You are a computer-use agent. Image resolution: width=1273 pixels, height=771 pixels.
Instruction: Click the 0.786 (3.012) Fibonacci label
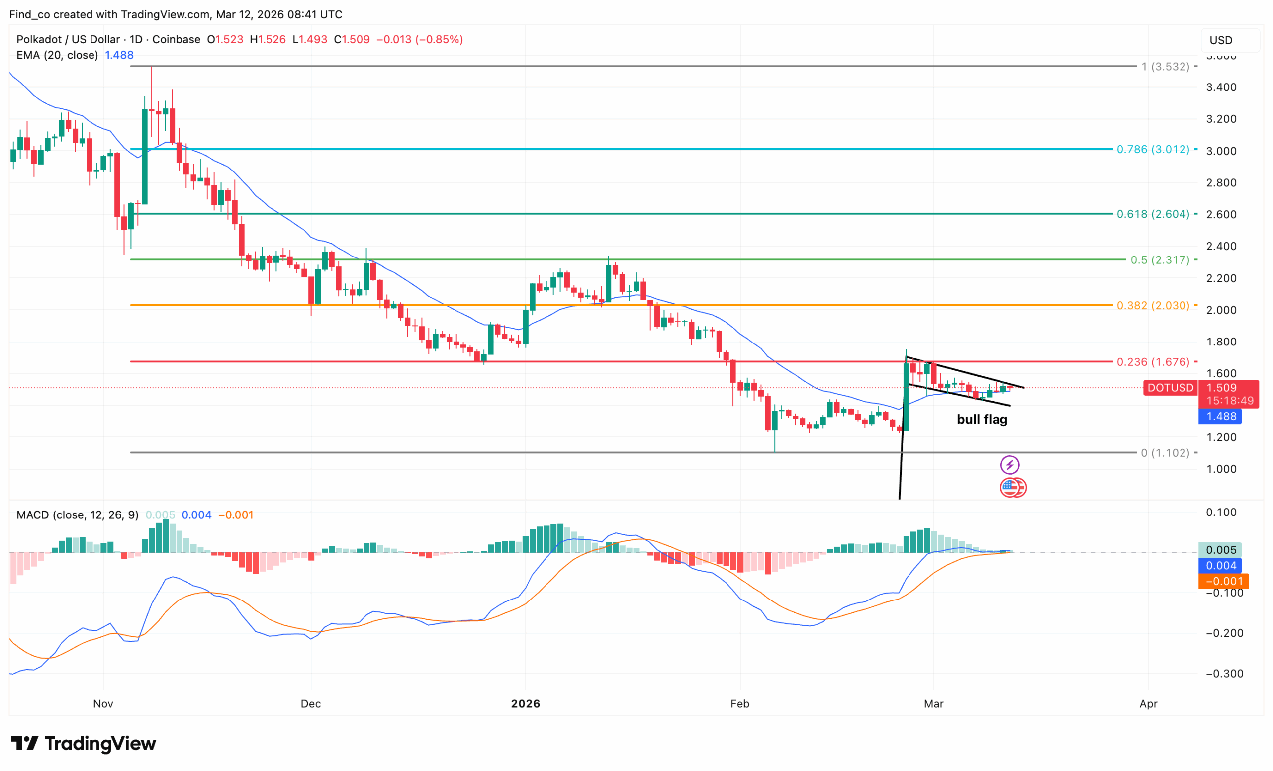point(1153,149)
